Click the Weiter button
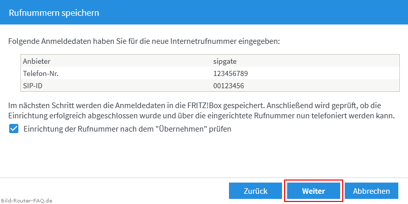Screen dimensions: 408x204 [x=314, y=191]
